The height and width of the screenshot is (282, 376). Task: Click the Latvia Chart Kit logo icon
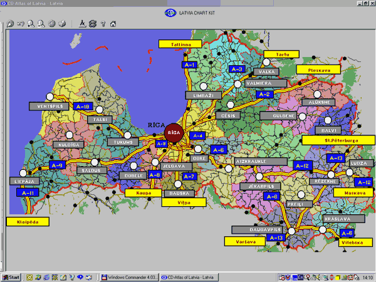click(170, 13)
